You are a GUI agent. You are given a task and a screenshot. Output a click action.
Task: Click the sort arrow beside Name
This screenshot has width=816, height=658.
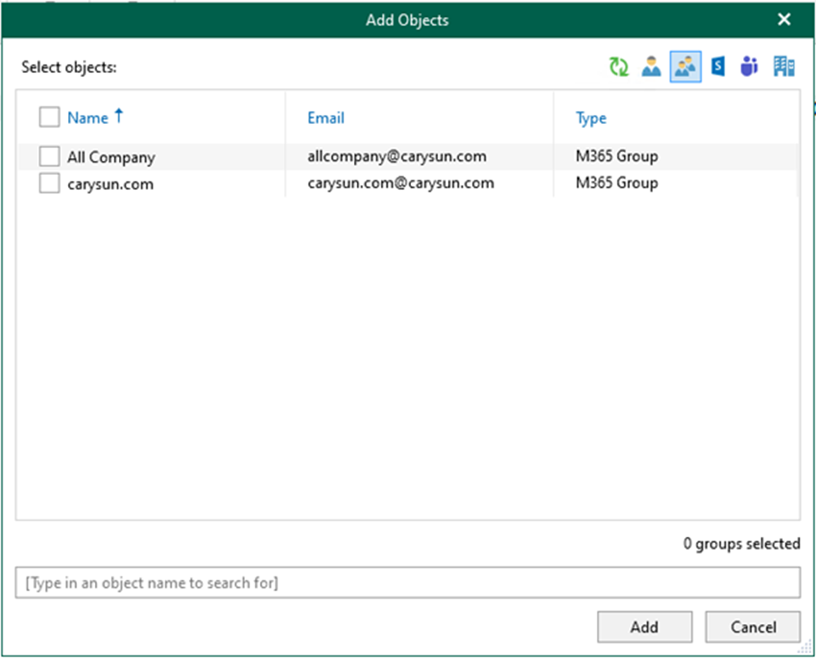click(x=119, y=117)
